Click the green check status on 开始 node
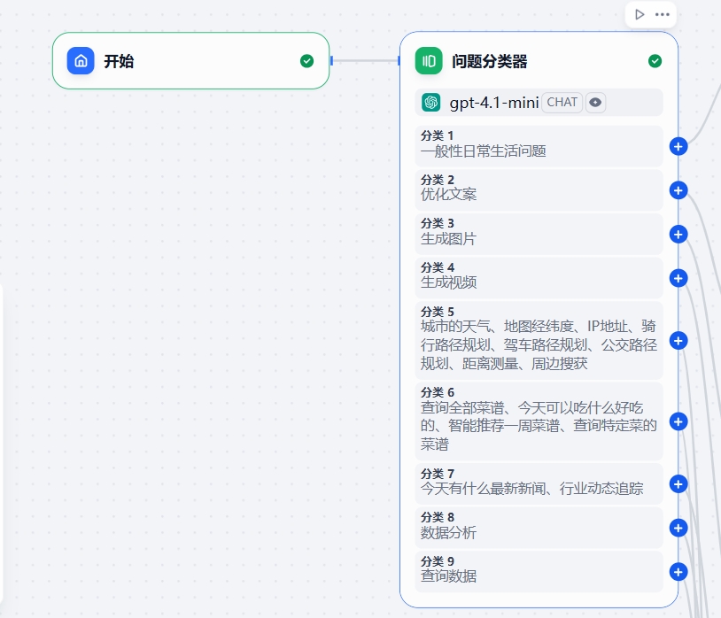Image resolution: width=721 pixels, height=618 pixels. pos(306,61)
